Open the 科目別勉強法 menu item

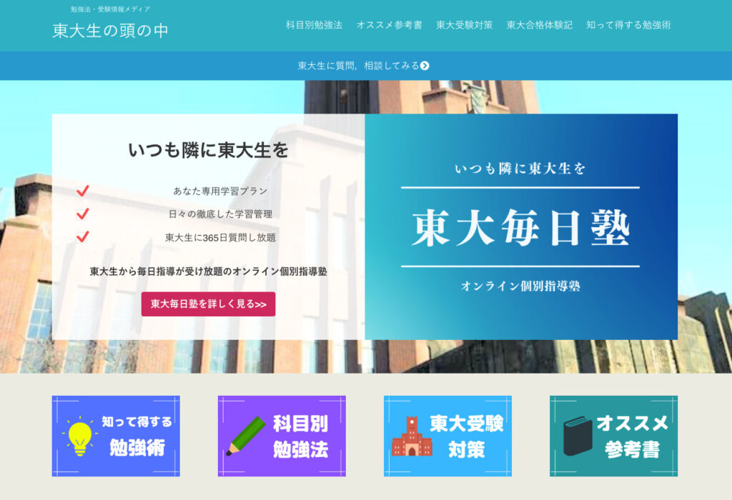click(314, 25)
